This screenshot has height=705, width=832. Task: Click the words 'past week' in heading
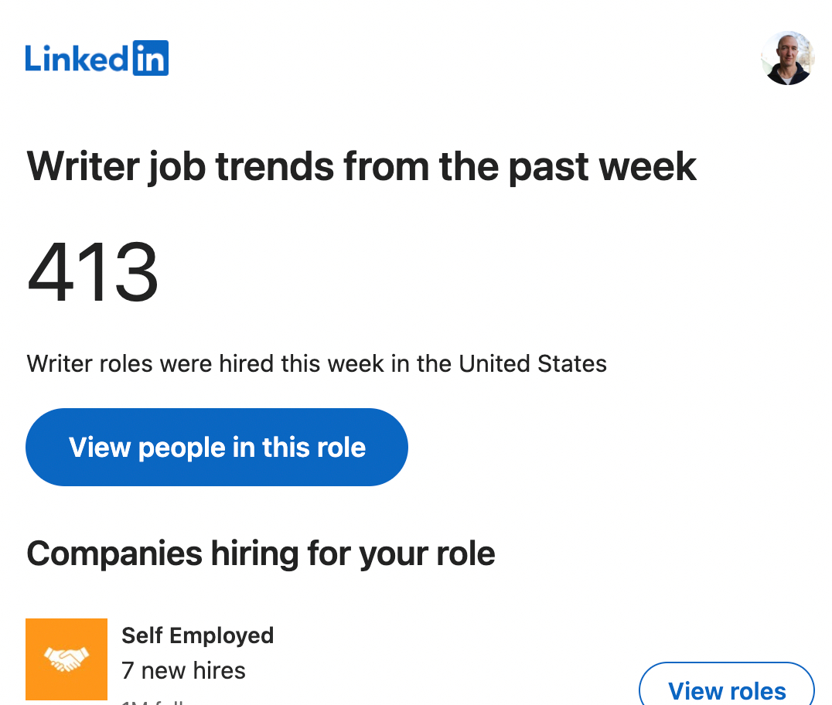603,166
